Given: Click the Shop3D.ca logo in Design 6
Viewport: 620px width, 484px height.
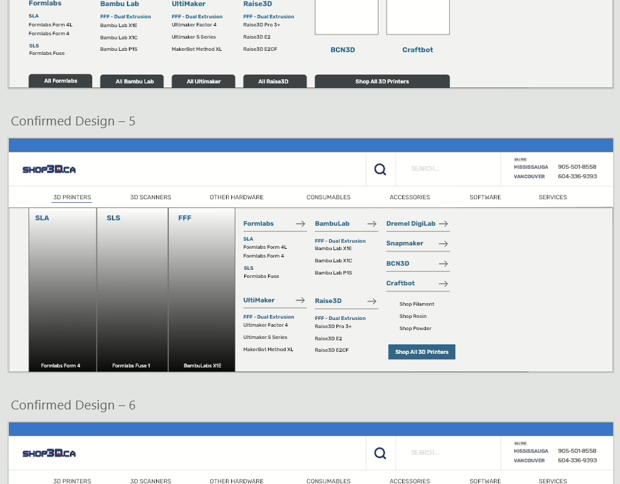Looking at the screenshot, I should point(49,453).
